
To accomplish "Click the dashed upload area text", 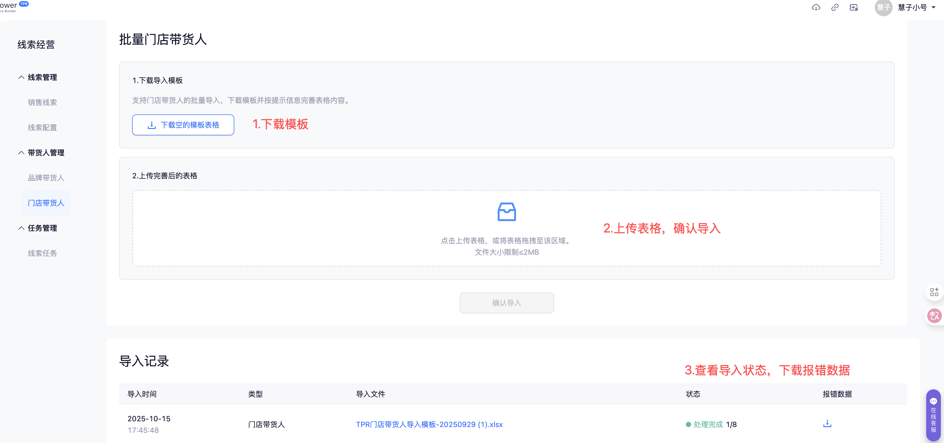I will tap(506, 241).
